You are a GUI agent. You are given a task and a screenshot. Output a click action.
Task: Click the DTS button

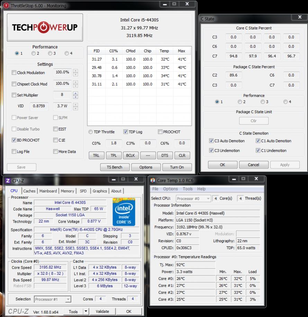(165, 155)
